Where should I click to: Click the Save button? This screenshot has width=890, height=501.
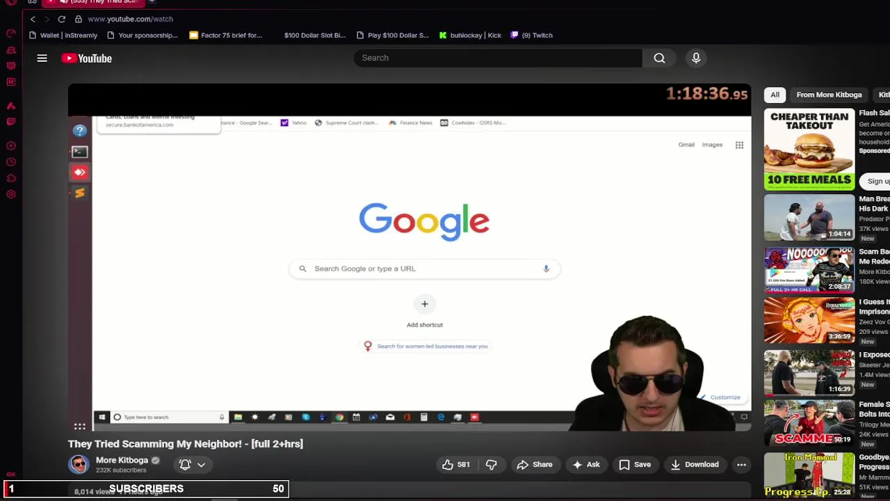tap(635, 465)
